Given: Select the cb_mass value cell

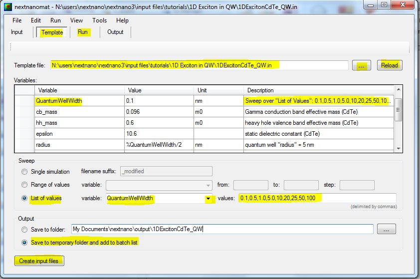Looking at the screenshot, I should (159, 112).
